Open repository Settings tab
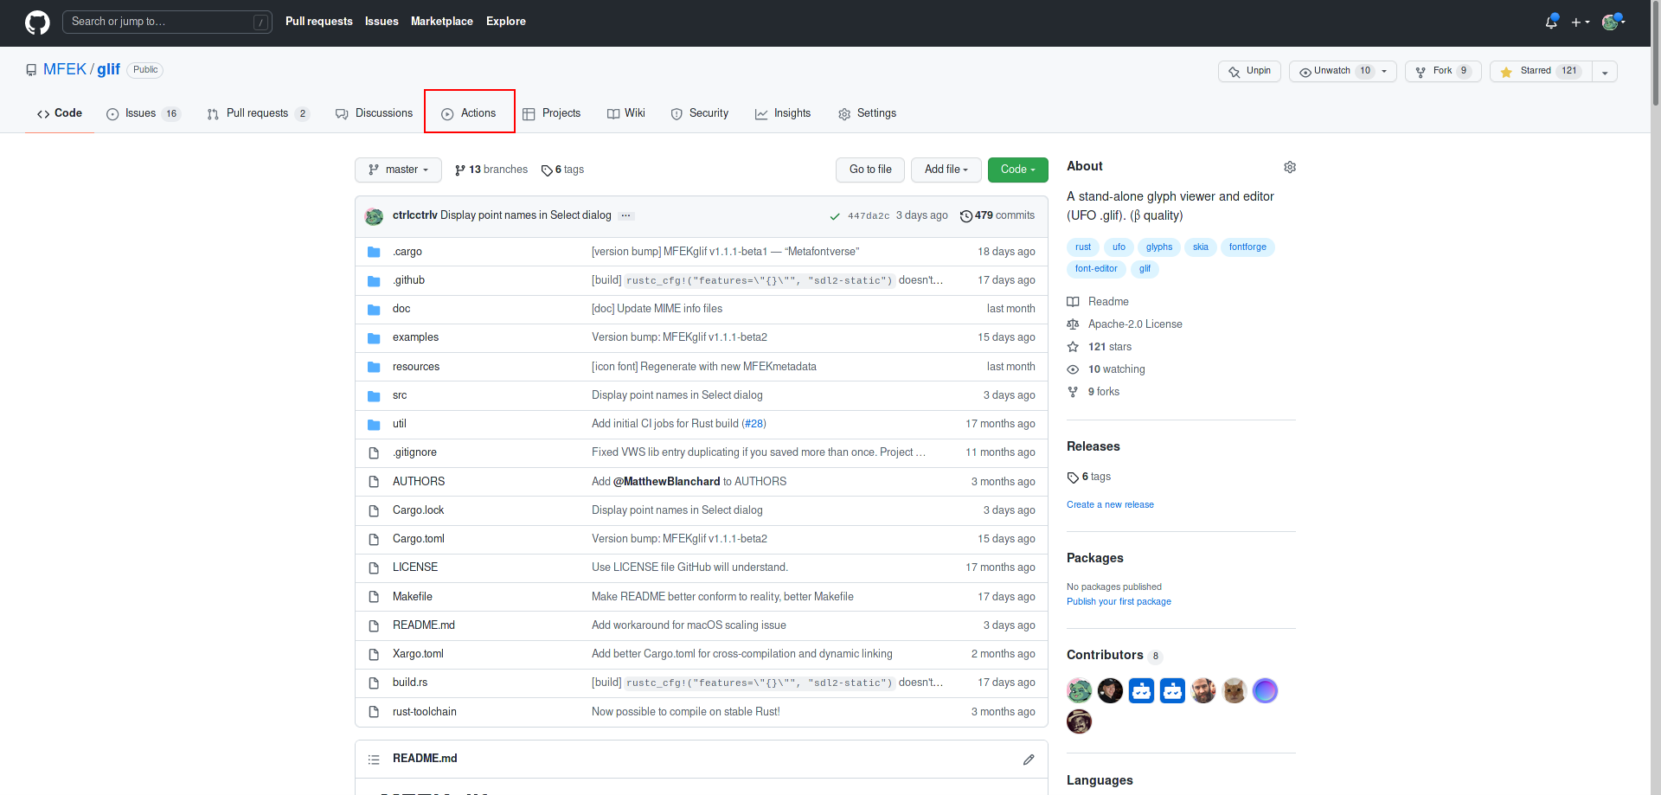Screen dimensions: 1661x795 tap(867, 113)
